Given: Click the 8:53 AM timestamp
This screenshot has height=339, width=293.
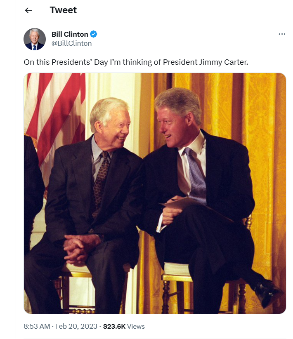Looking at the screenshot, I should 37,327.
